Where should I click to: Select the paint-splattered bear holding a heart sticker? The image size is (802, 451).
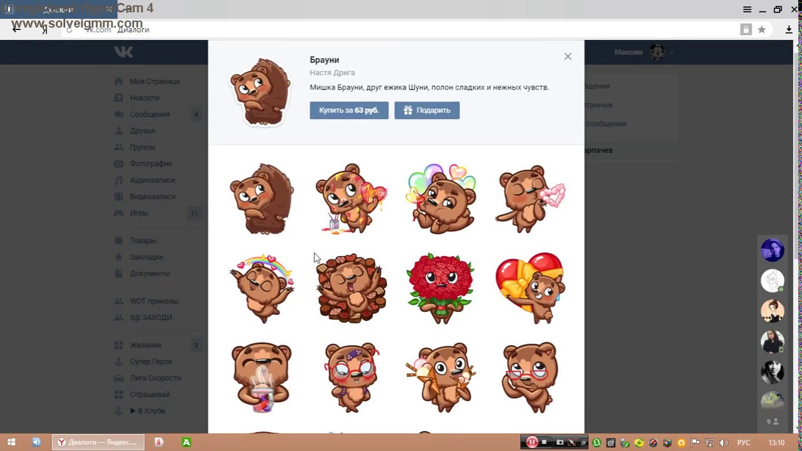click(351, 199)
